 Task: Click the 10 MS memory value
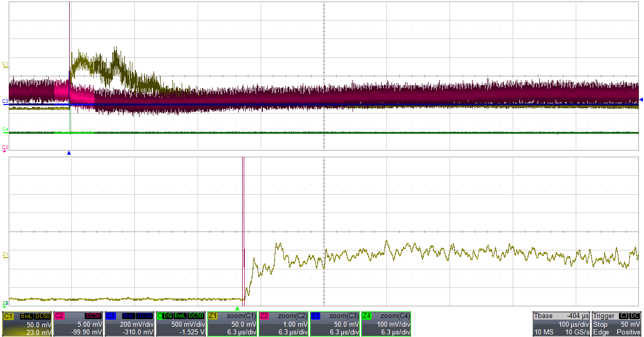[543, 332]
